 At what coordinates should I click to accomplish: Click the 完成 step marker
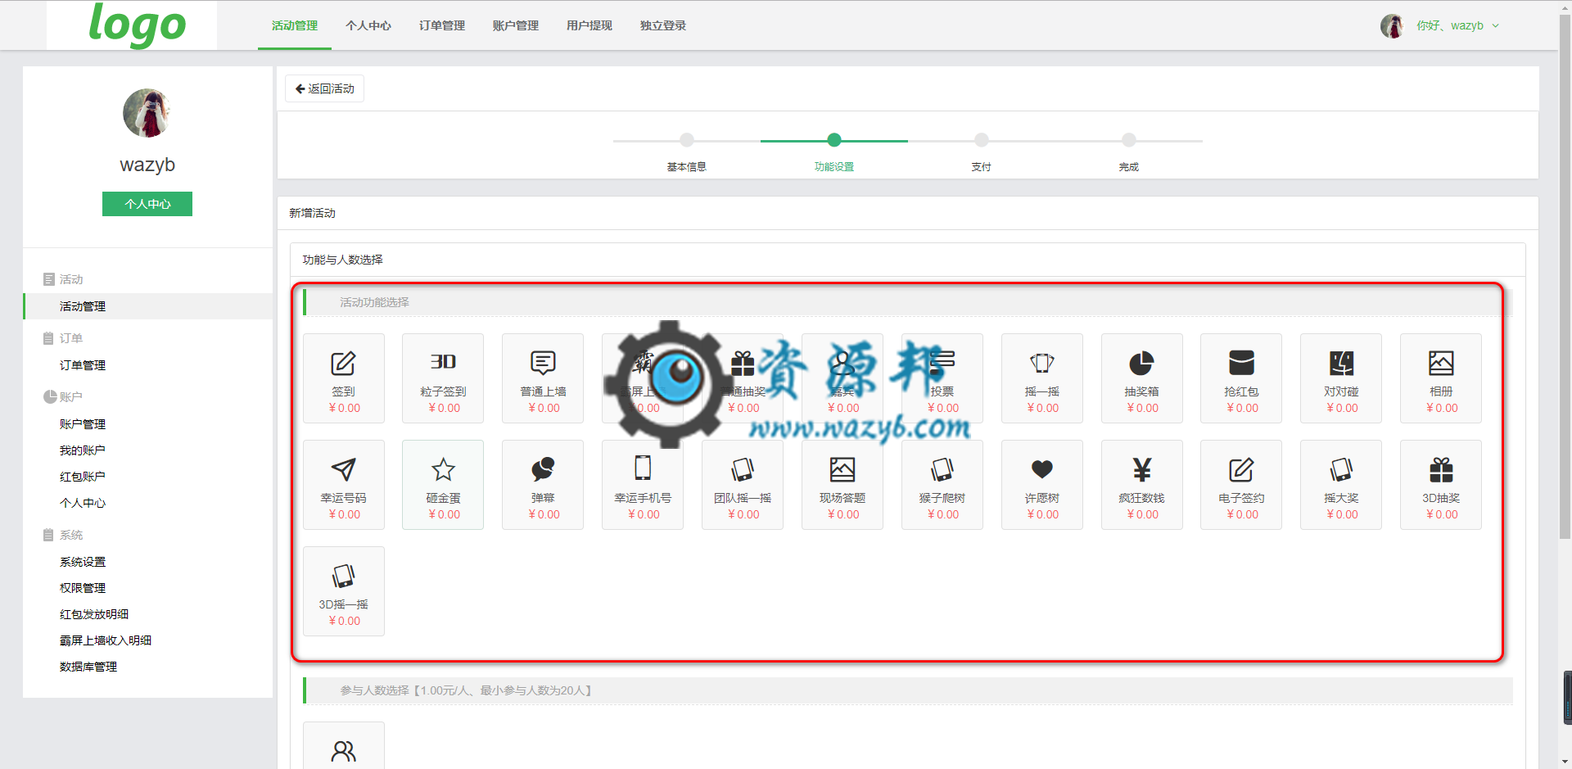pos(1129,140)
